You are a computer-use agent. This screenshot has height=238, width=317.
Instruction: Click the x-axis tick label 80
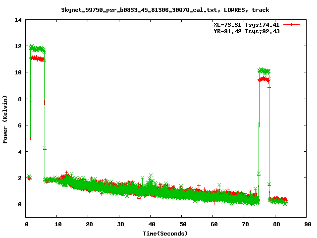(276, 224)
